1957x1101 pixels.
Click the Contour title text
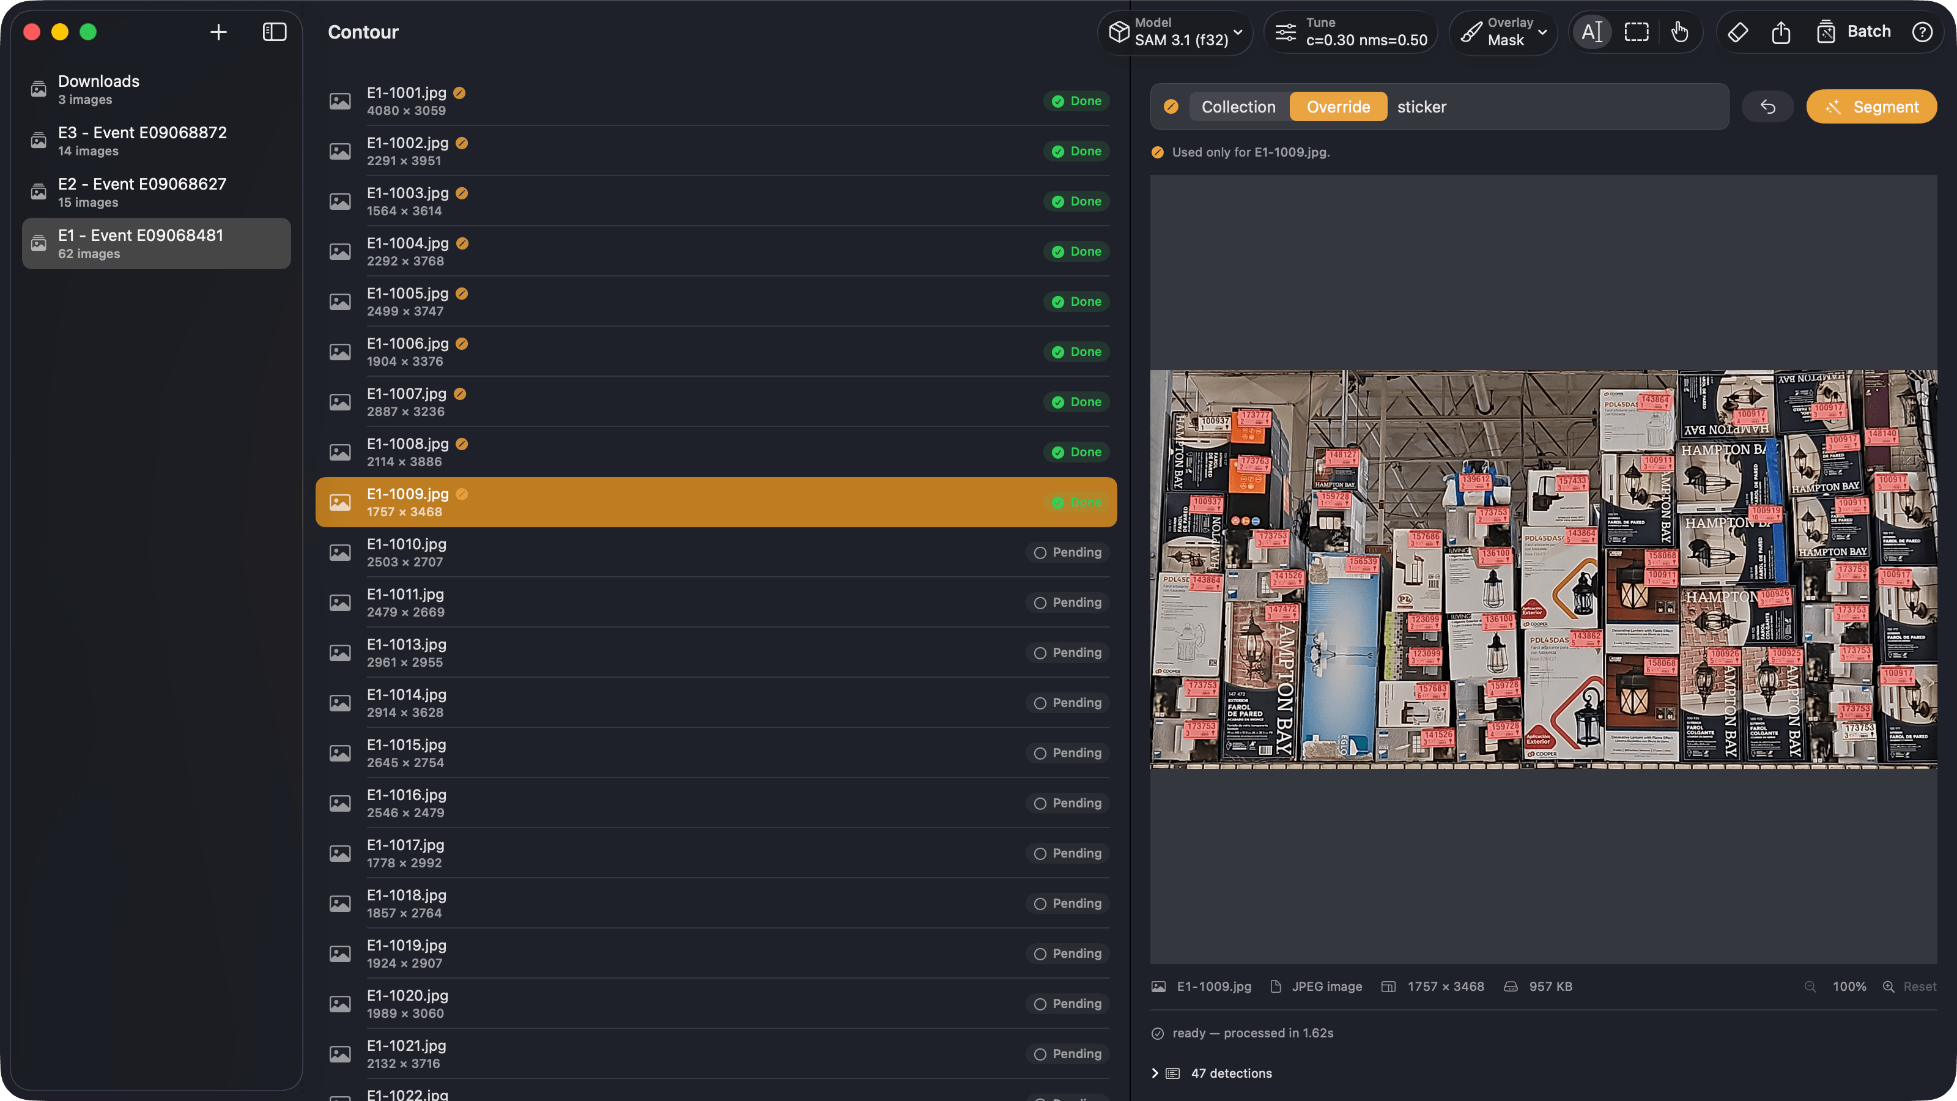(363, 32)
